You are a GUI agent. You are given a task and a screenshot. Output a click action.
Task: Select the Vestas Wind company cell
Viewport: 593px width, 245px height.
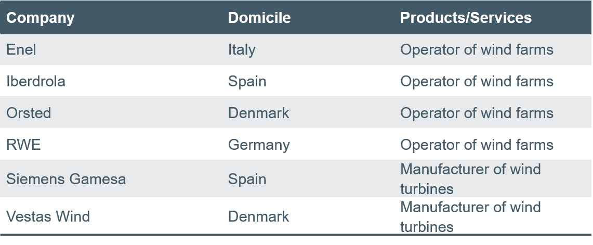(48, 216)
